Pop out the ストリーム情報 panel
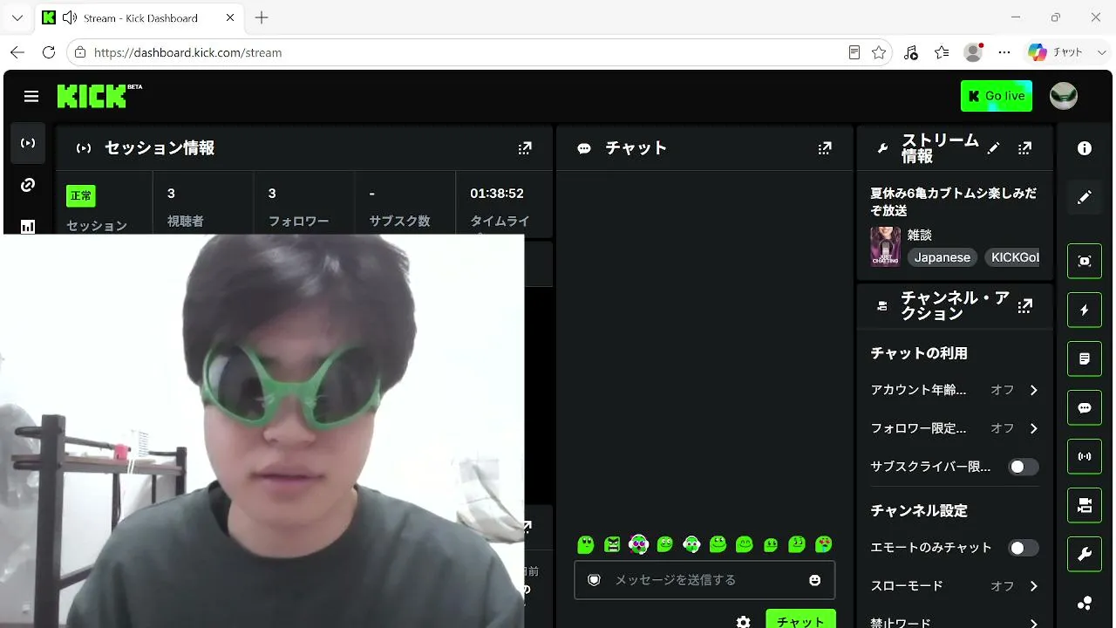1116x628 pixels. (x=1025, y=148)
